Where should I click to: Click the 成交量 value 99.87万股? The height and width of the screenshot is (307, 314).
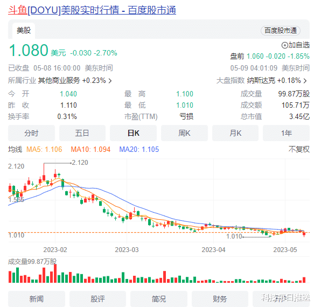point(294,94)
